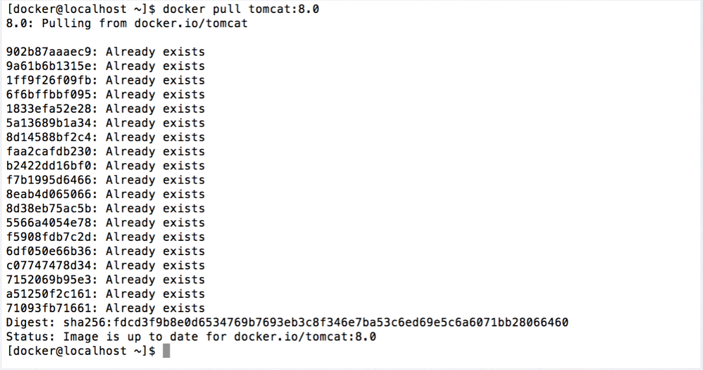Click layer ID 902b87aaaec9
The width and height of the screenshot is (703, 370).
pyautogui.click(x=49, y=52)
